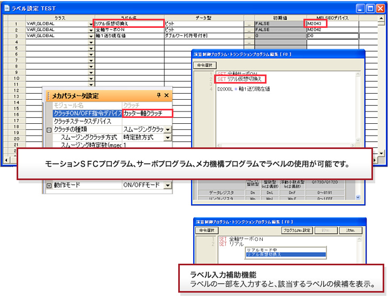The width and height of the screenshot is (388, 298).
Task: Collapse the クラッチの種類 tree node
Action: point(49,130)
